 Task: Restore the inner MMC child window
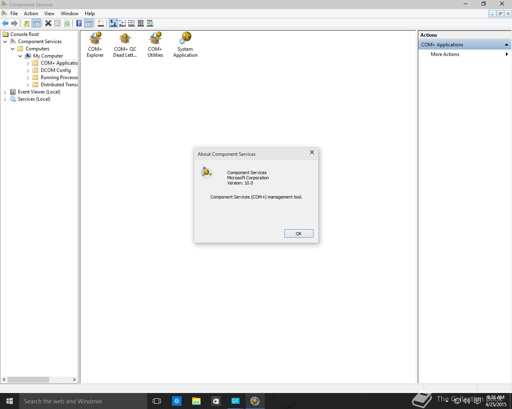(500, 14)
